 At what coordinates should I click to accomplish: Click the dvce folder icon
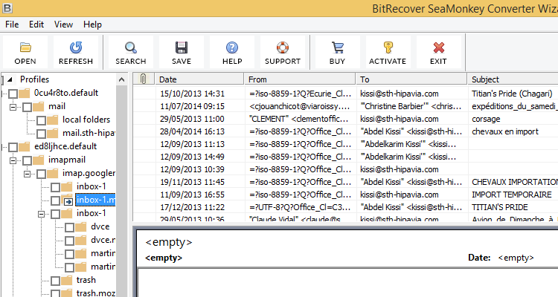click(x=81, y=227)
